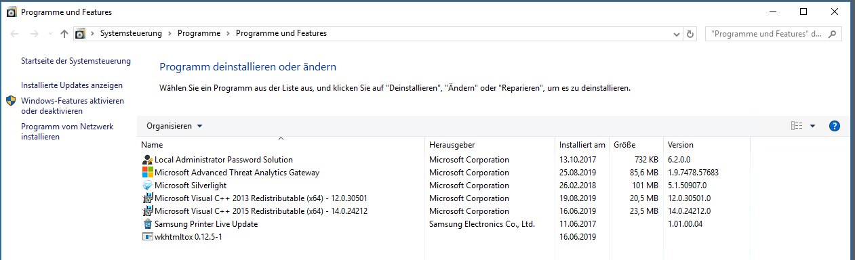855x260 pixels.
Task: Click Samsung Electronics Co., Ltd. publisher cell
Action: coord(482,224)
